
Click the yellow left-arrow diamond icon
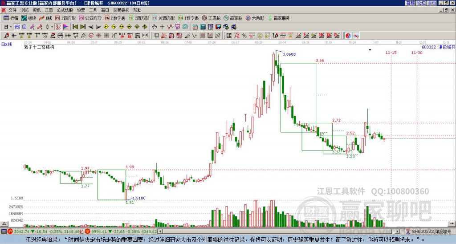click(x=106, y=27)
